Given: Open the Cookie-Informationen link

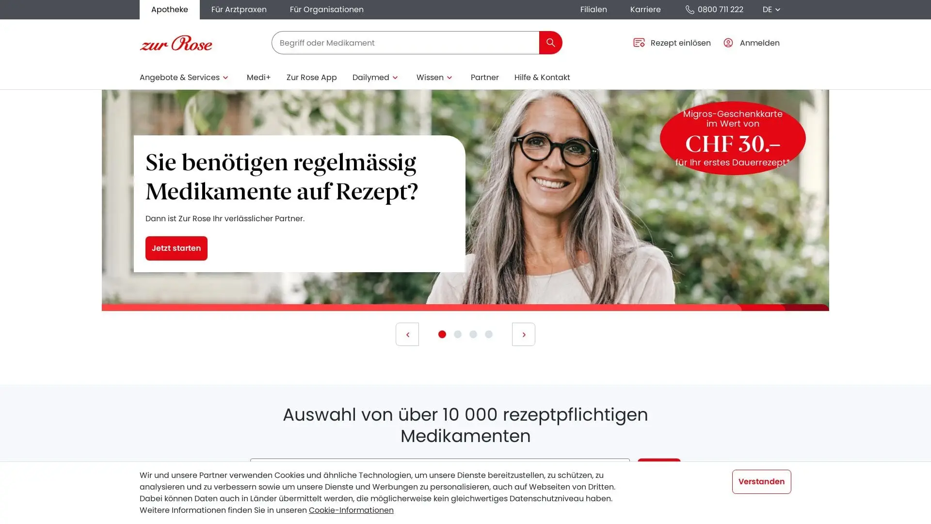Looking at the screenshot, I should pos(351,510).
